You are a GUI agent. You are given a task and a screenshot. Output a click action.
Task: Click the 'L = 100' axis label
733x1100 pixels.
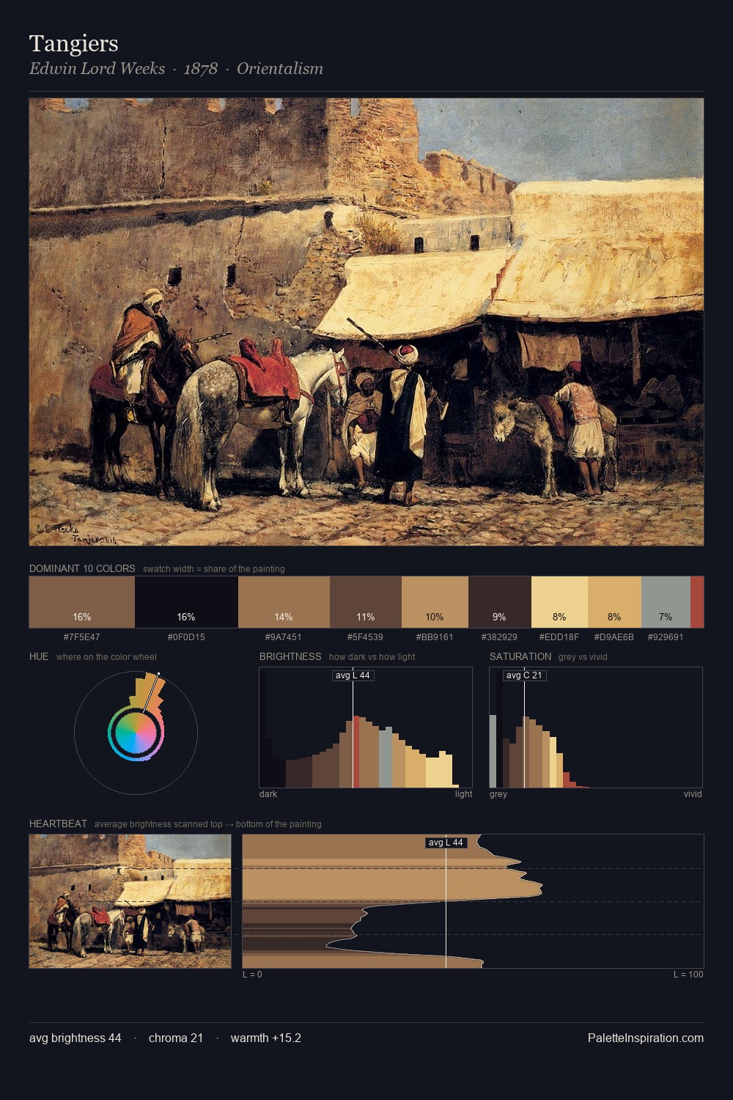point(688,975)
